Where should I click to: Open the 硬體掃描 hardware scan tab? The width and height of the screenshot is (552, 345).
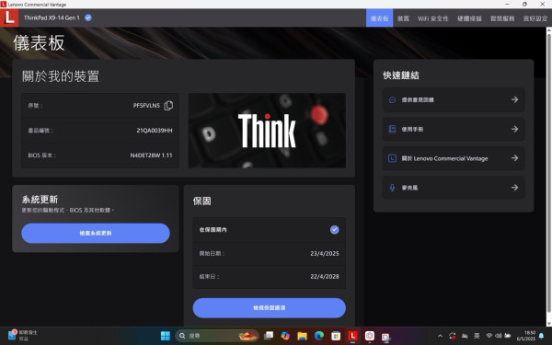click(469, 18)
